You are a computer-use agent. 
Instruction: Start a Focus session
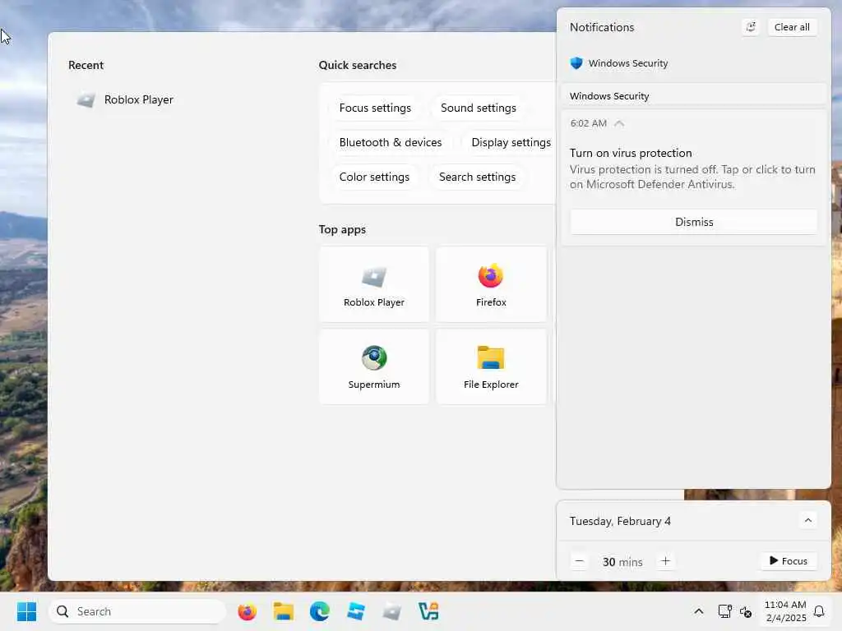coord(789,560)
